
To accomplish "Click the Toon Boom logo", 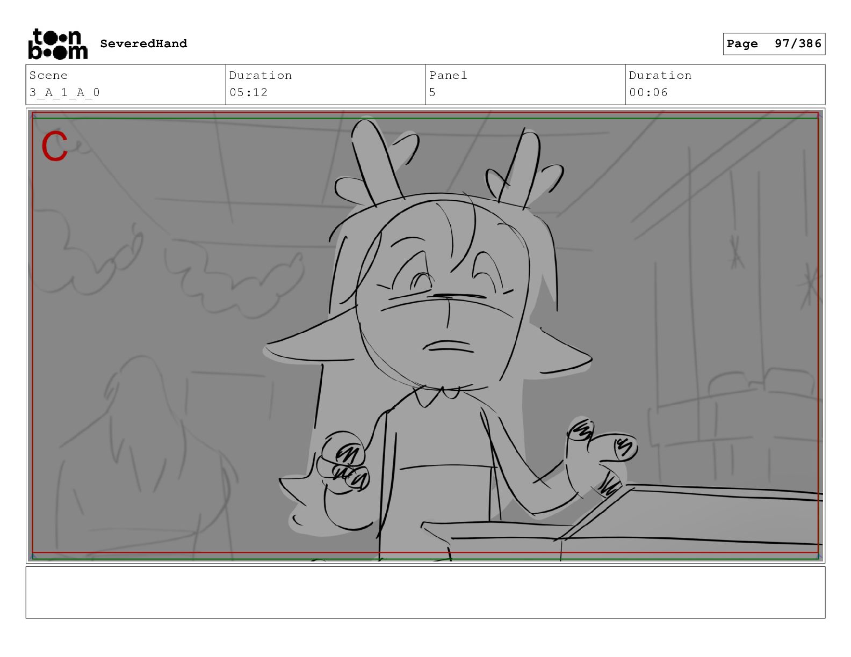I will [57, 43].
